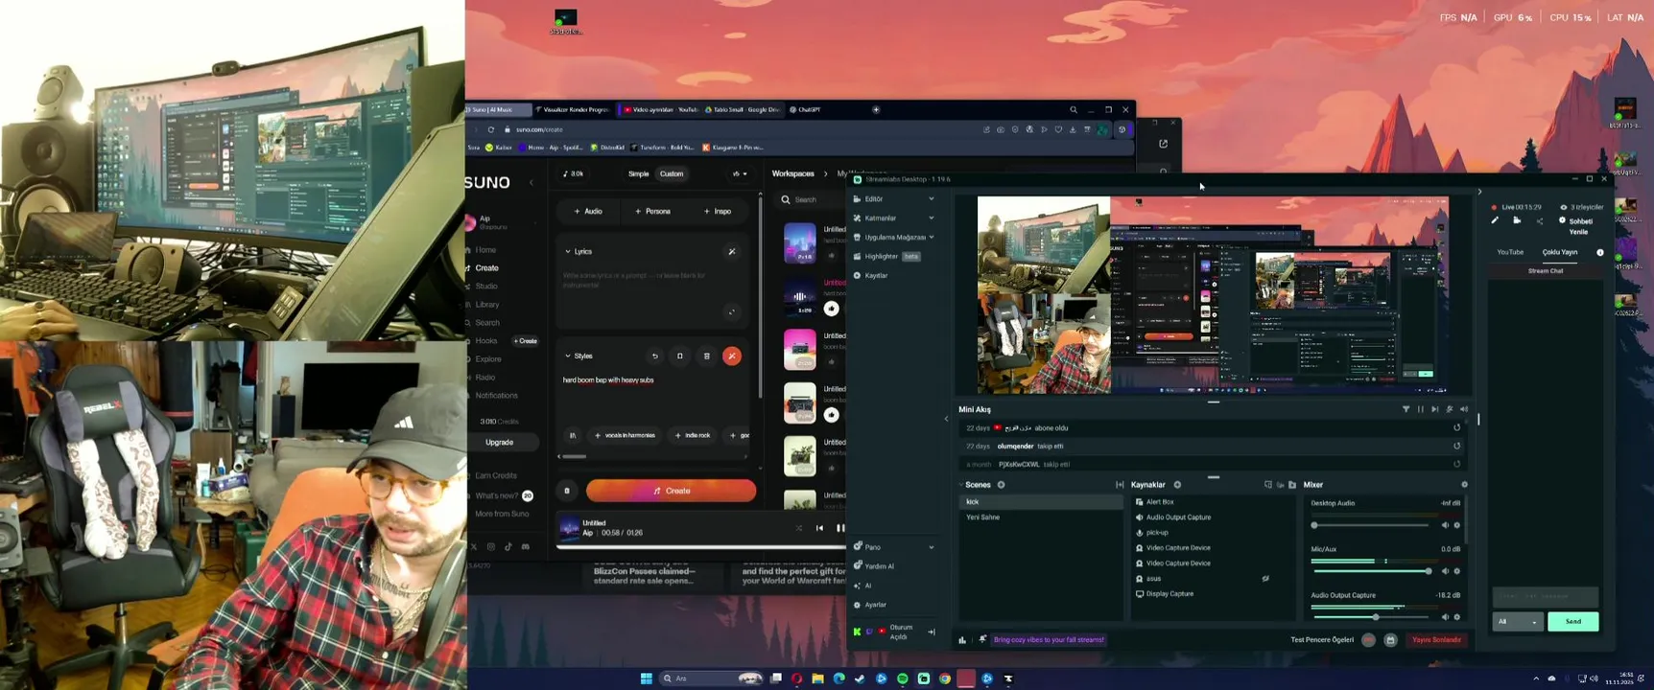Toggle shuffle in Suno player

pyautogui.click(x=799, y=528)
